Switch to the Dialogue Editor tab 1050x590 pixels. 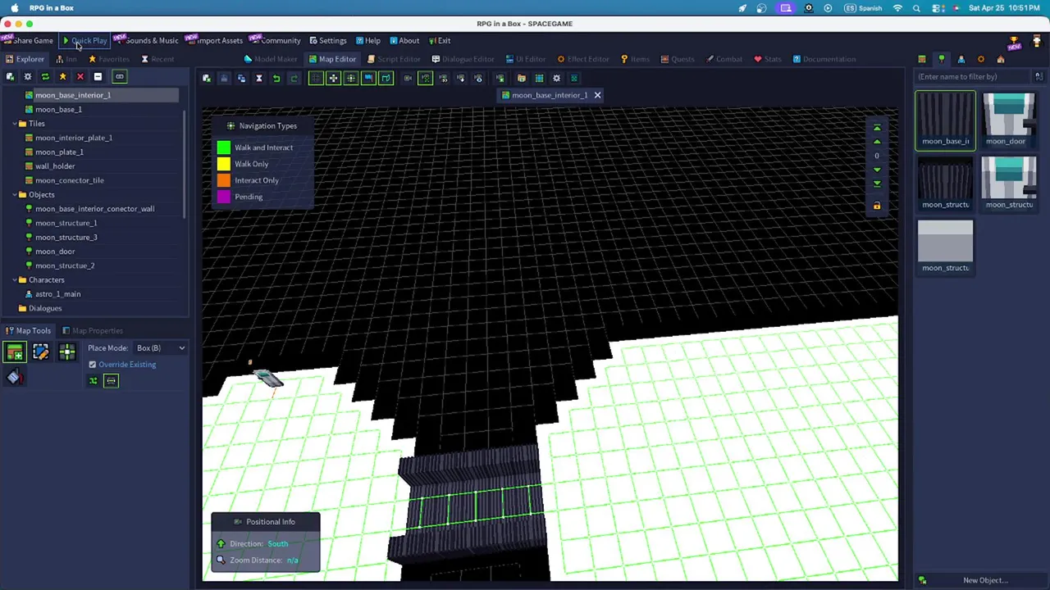coord(463,59)
